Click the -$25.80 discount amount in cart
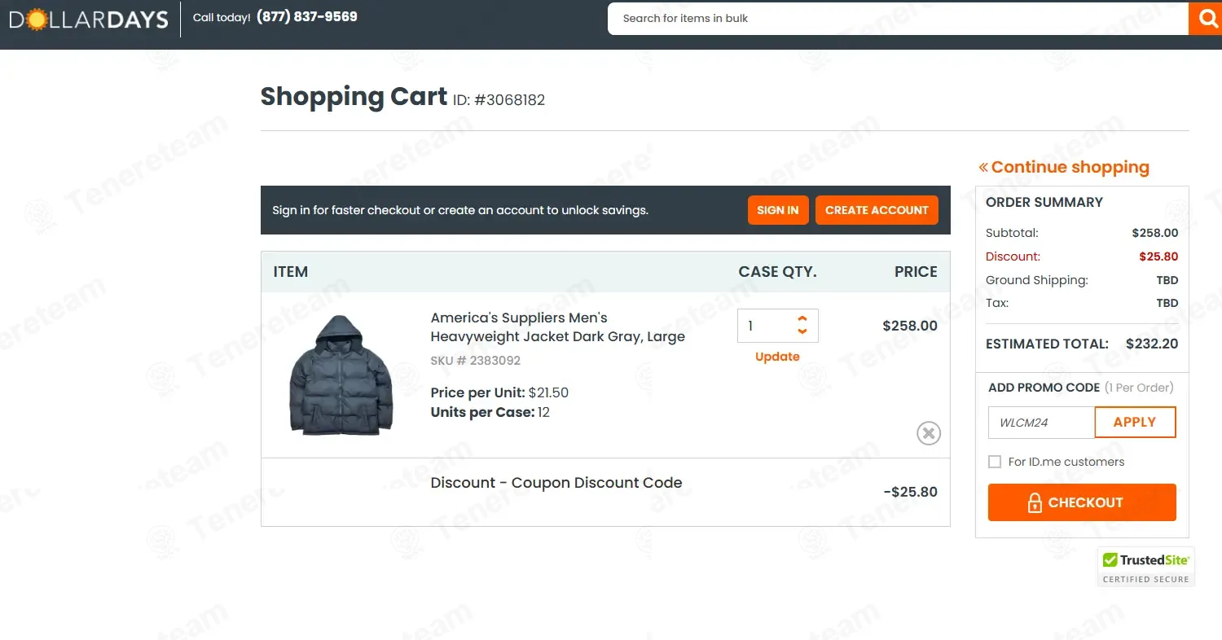1222x640 pixels. (911, 492)
